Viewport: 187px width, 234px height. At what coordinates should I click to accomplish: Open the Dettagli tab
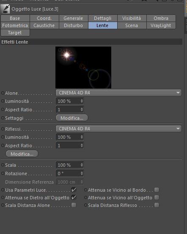coord(102,18)
